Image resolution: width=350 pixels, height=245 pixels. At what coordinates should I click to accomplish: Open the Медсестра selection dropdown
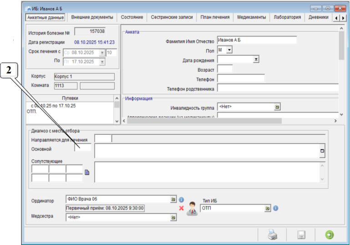point(173,217)
